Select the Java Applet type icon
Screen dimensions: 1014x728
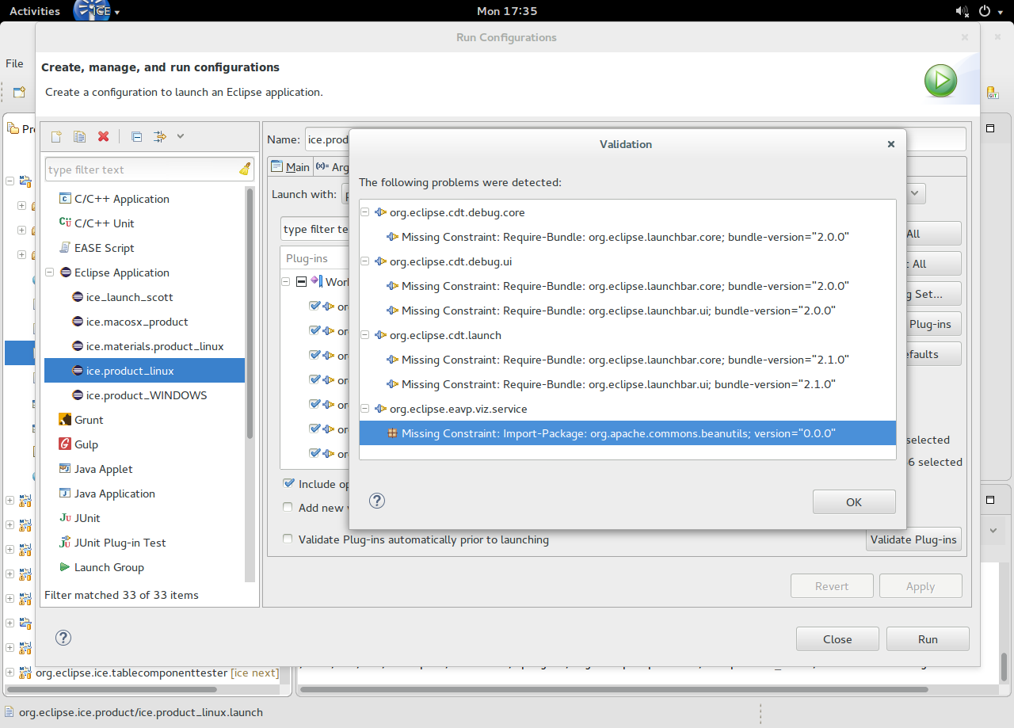(x=65, y=469)
